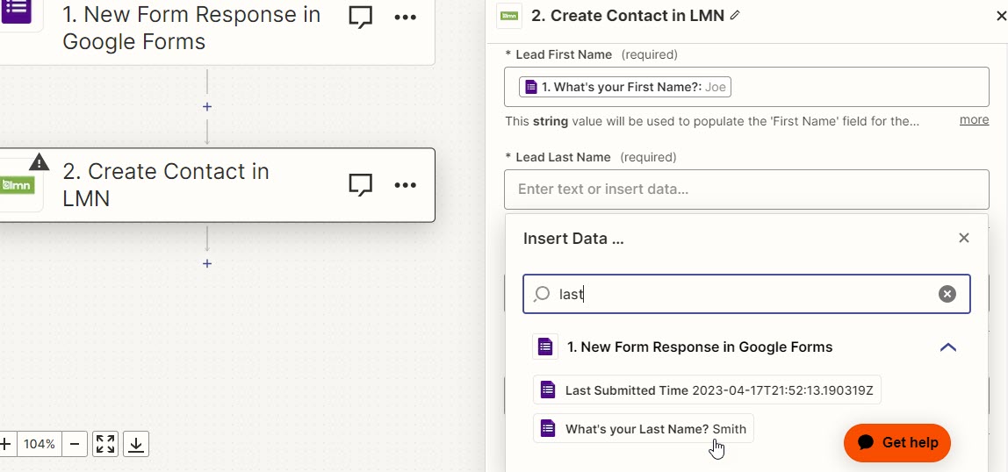Click 104% zoom level display
Viewport: 1008px width, 472px height.
click(x=40, y=444)
